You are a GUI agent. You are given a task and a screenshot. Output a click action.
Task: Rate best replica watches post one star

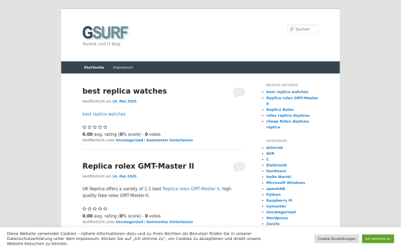coord(84,127)
